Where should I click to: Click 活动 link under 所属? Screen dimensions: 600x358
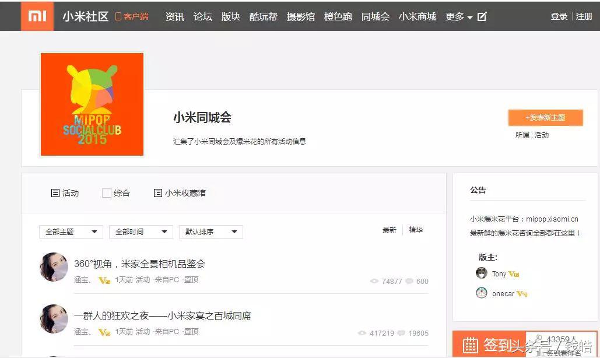click(x=542, y=135)
